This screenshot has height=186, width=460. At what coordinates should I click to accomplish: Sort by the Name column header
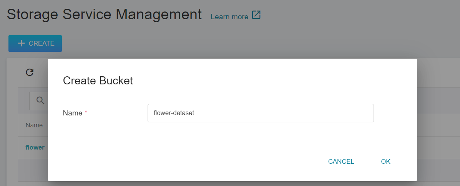34,125
